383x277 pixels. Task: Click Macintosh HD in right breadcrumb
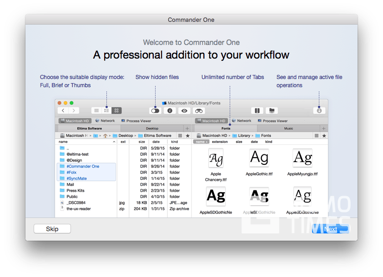212,136
